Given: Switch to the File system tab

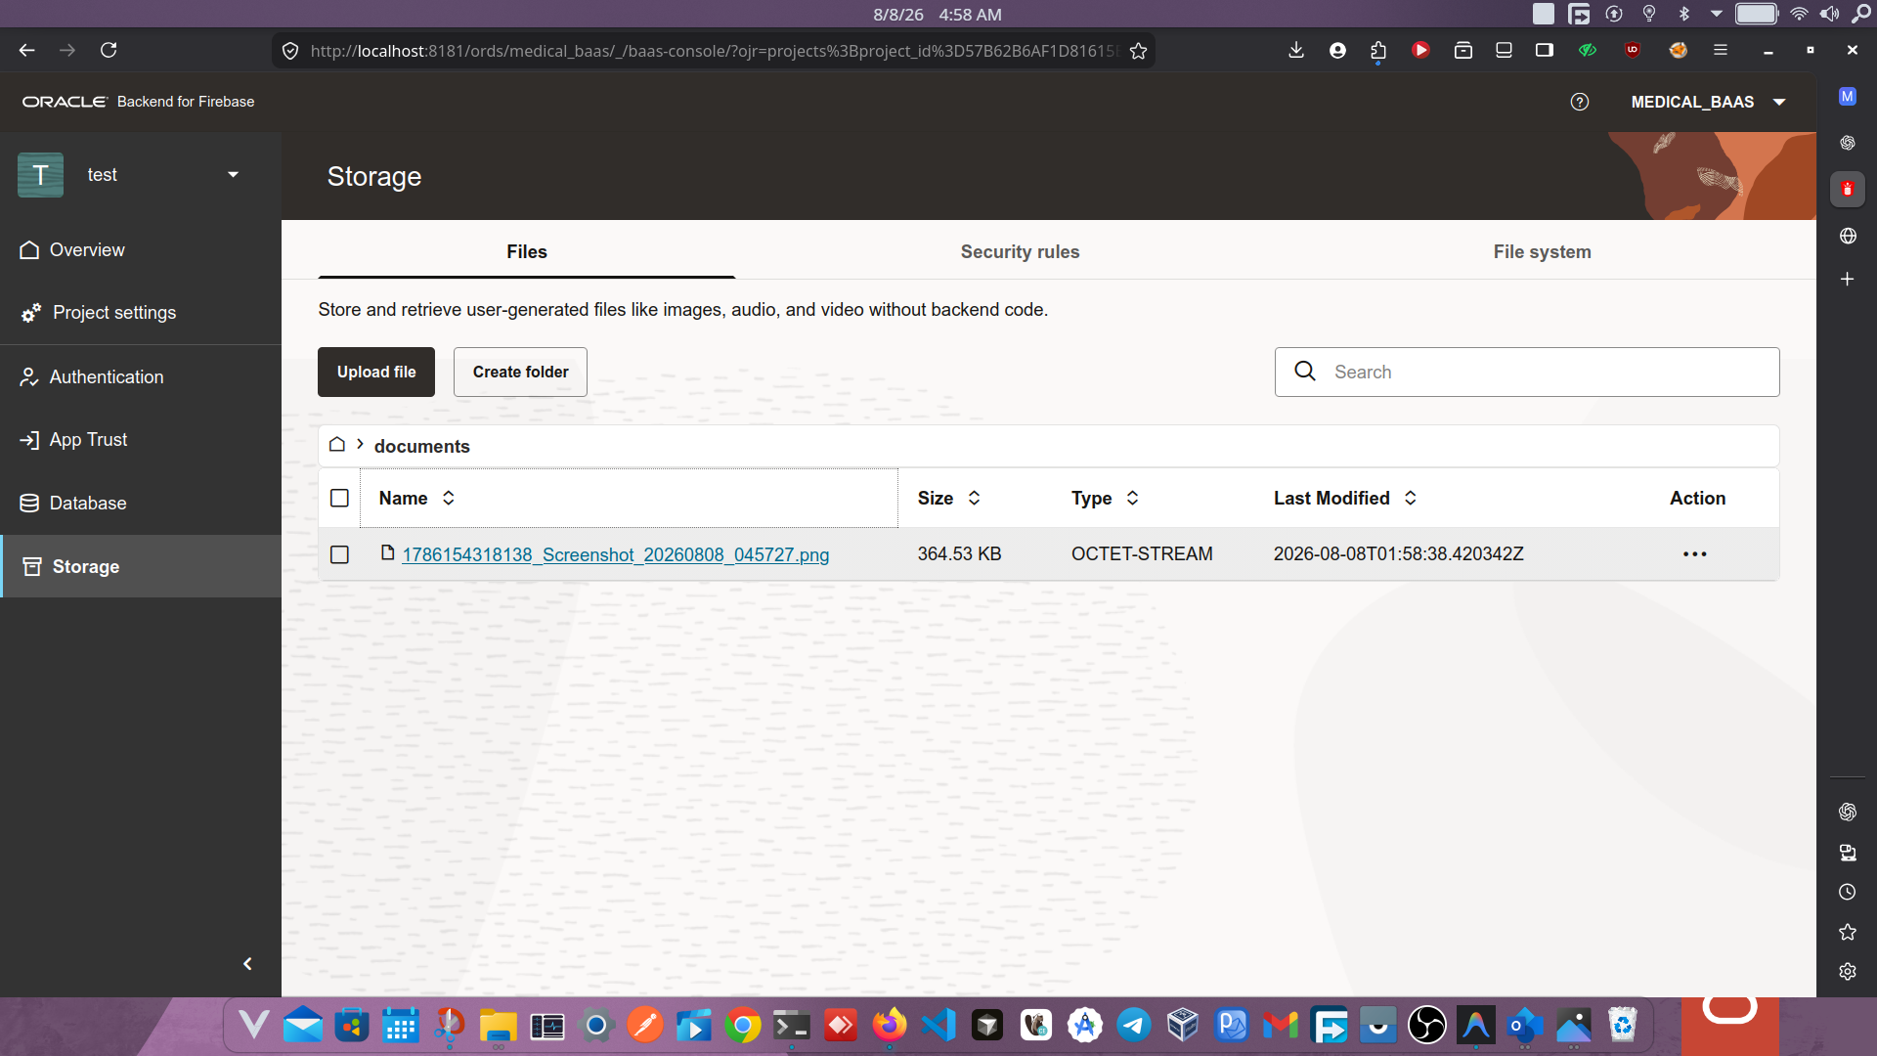Looking at the screenshot, I should tap(1542, 252).
